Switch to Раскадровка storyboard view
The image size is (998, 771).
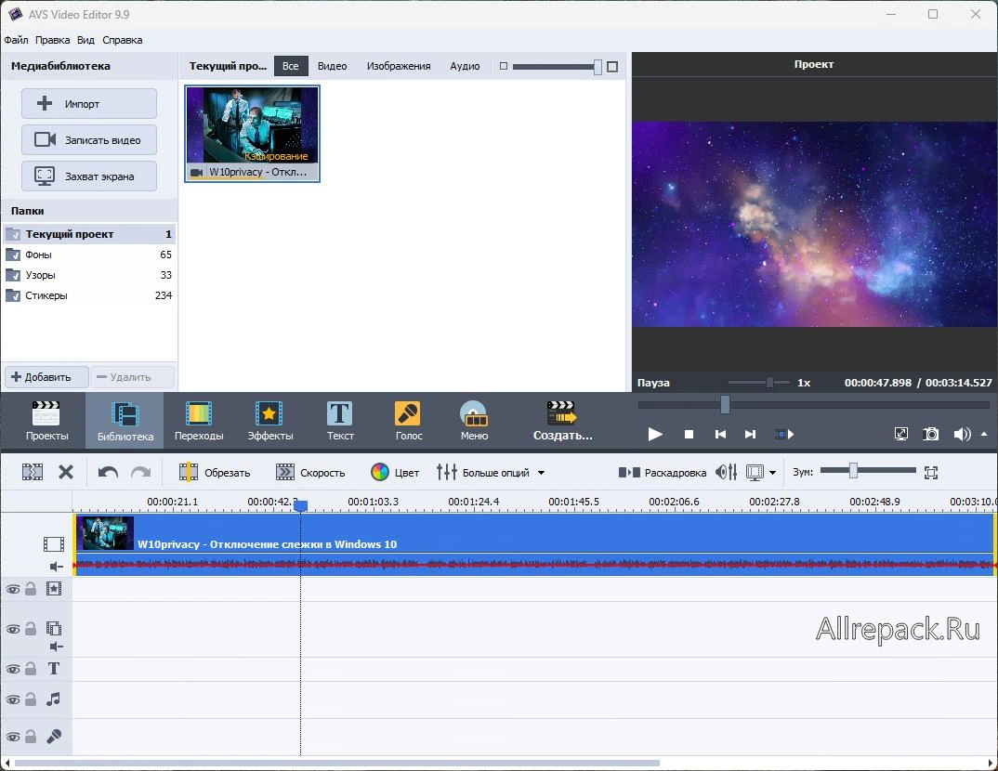(662, 472)
